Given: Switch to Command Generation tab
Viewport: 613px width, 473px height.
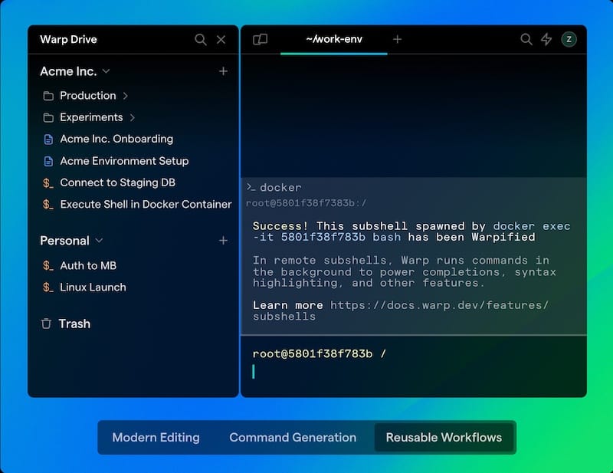Looking at the screenshot, I should 293,437.
